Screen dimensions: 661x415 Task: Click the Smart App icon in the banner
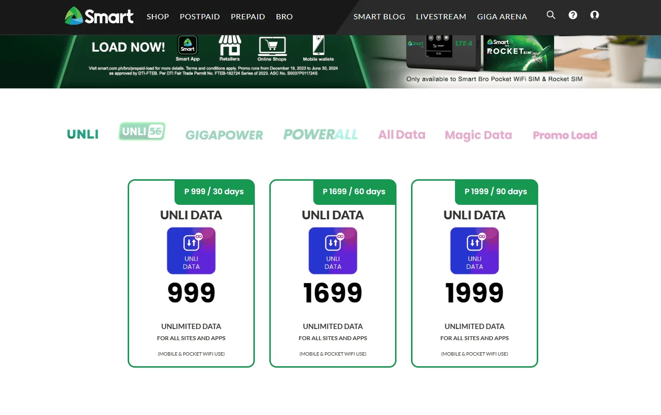(188, 46)
